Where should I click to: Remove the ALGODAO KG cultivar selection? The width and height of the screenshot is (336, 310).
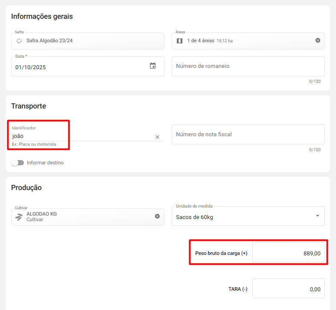pyautogui.click(x=157, y=216)
